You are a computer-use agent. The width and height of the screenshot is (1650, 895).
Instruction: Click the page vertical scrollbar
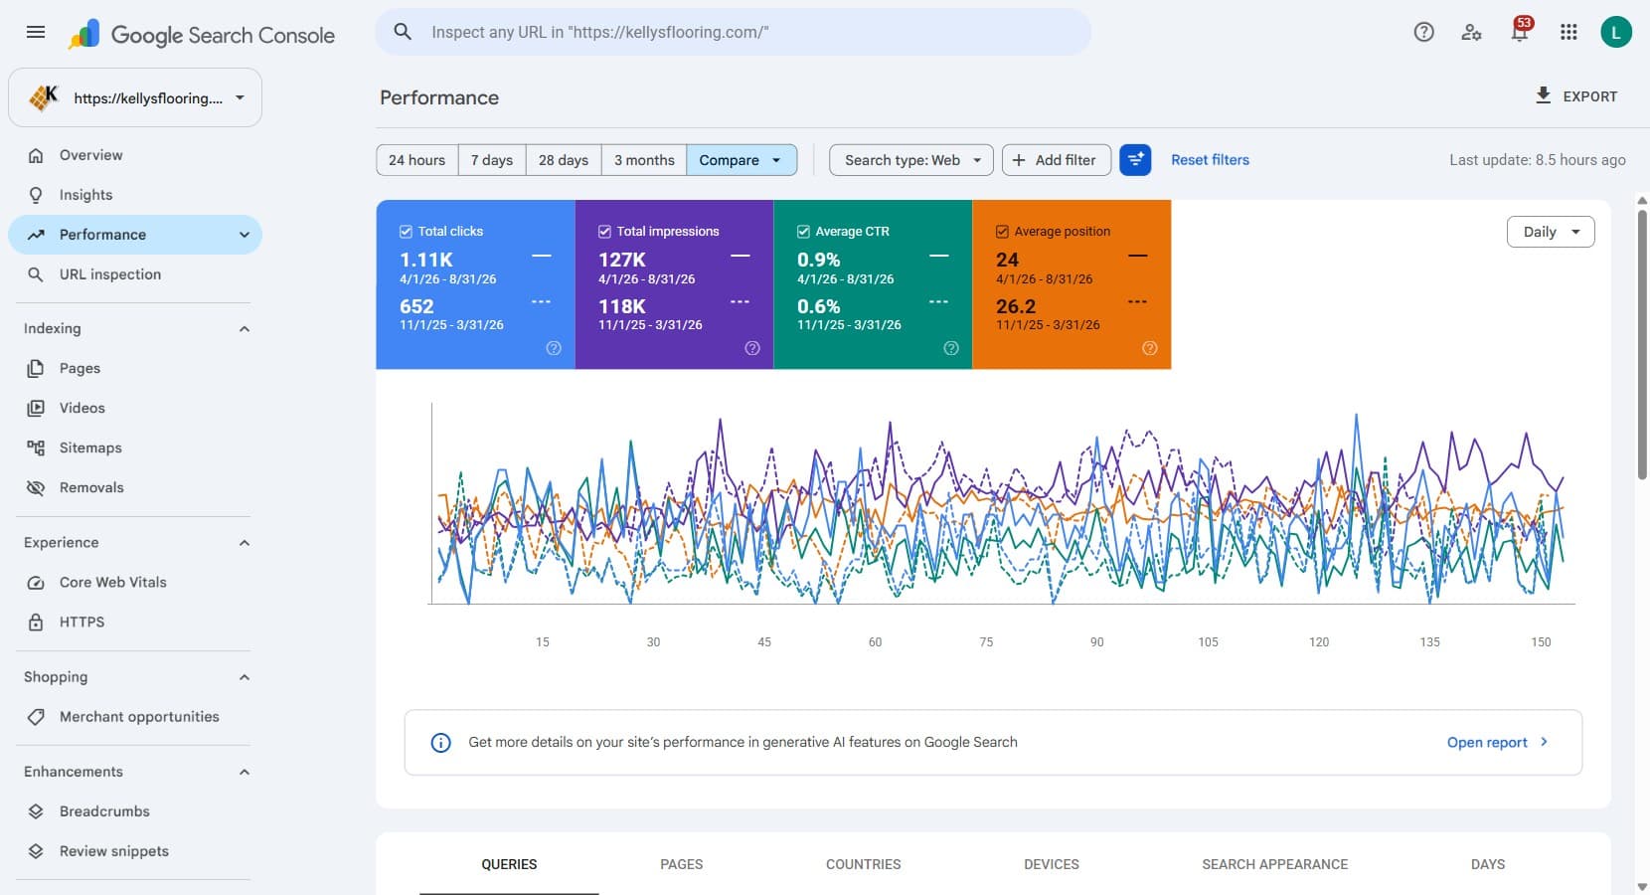1642,343
